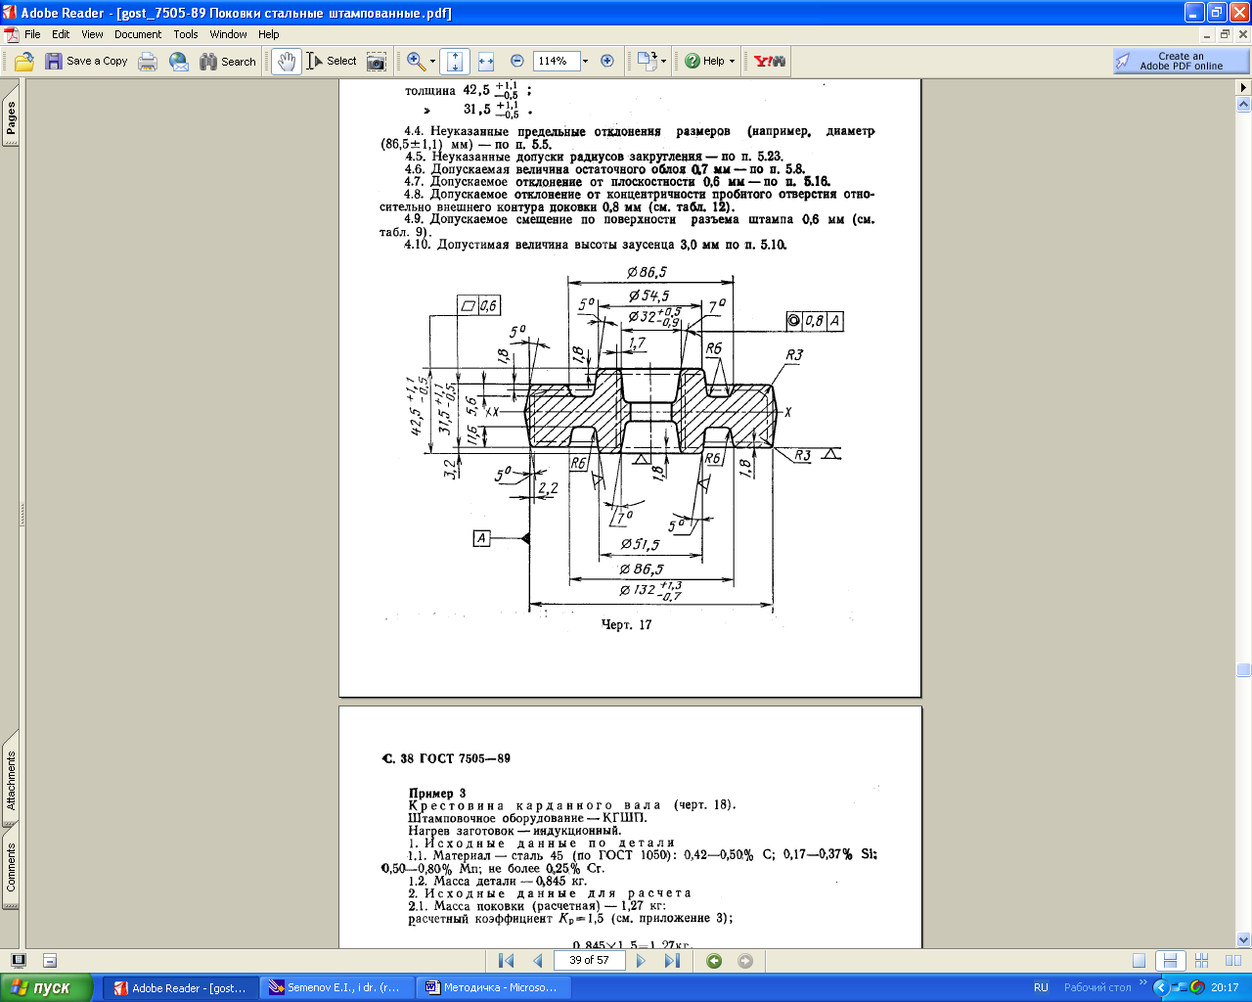Screen dimensions: 1252x1002
Task: Click the grayed next view arrow
Action: pos(745,961)
